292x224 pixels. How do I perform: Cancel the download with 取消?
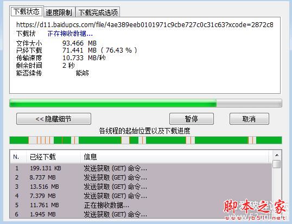pyautogui.click(x=249, y=119)
